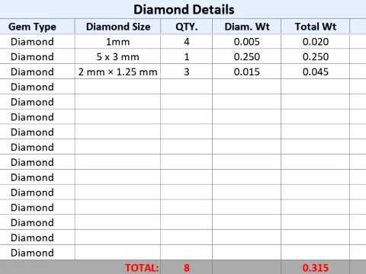Select Diam. Wt cell showing 0.250
This screenshot has width=366, height=274.
[x=247, y=56]
